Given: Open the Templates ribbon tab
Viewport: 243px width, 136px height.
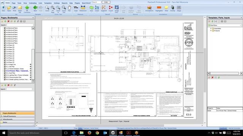Looking at the screenshot, I should (48, 3).
